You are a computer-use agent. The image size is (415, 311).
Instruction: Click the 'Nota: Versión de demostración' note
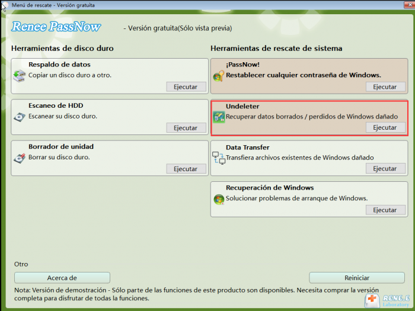point(196,294)
